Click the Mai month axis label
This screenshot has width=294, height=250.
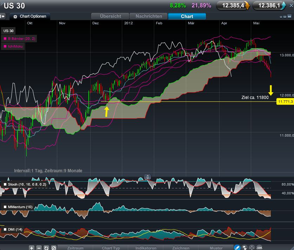[256, 23]
